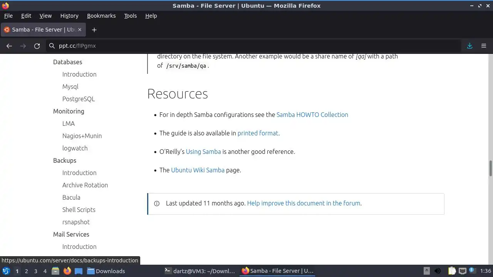Open the Bookmarks menu
The width and height of the screenshot is (493, 277).
(101, 16)
